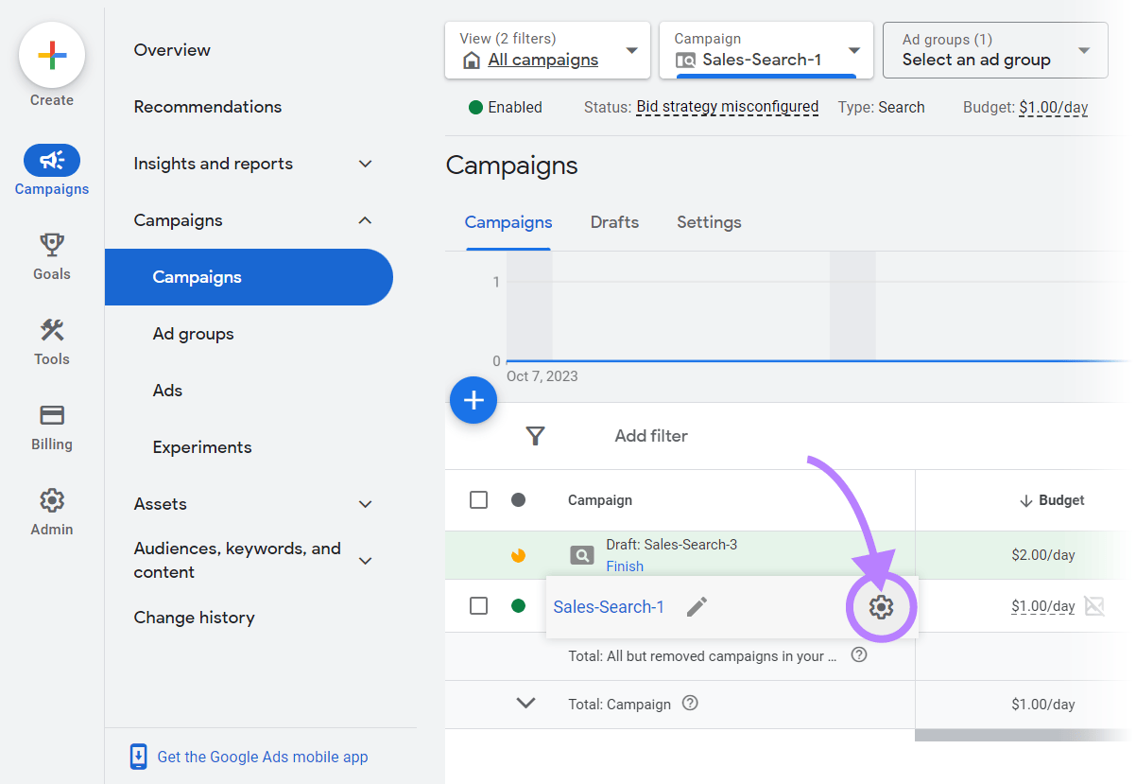
Task: Select the Campaigns megaphone icon in sidebar
Action: tap(52, 160)
